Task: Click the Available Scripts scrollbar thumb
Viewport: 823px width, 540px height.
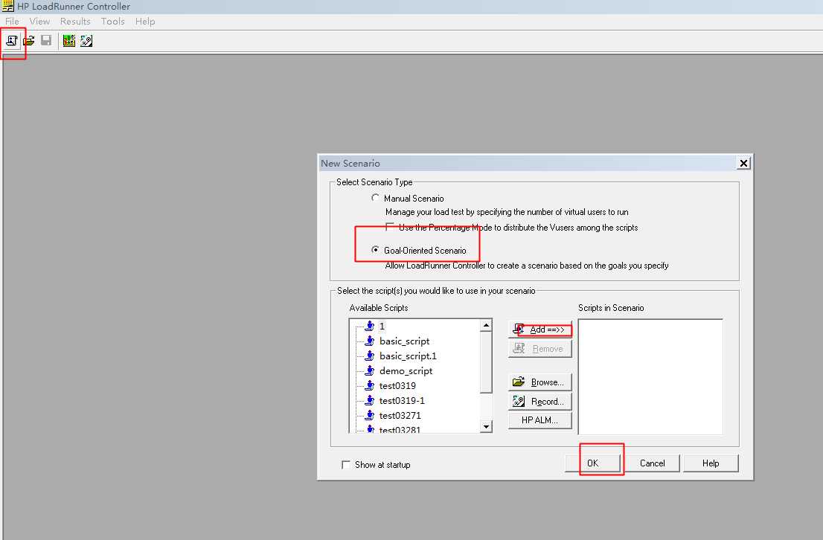Action: tap(486, 362)
